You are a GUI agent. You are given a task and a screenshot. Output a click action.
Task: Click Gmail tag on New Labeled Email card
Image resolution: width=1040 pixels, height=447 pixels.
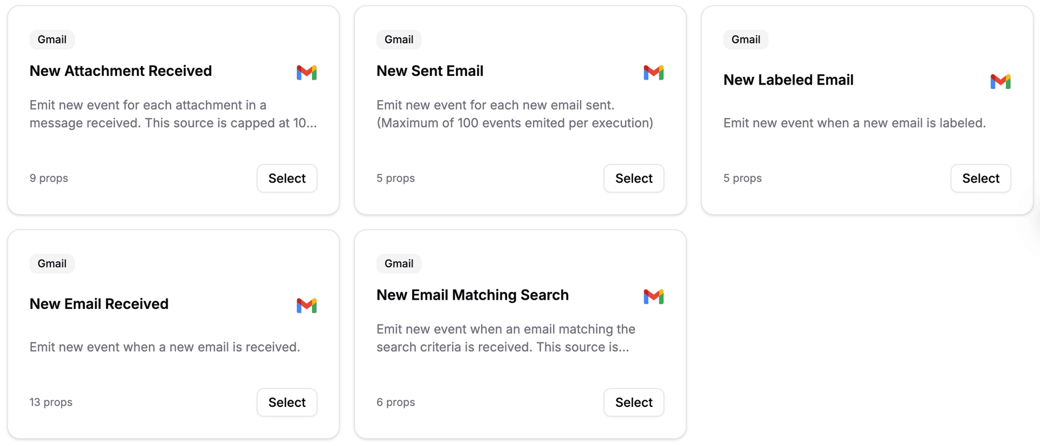click(745, 40)
